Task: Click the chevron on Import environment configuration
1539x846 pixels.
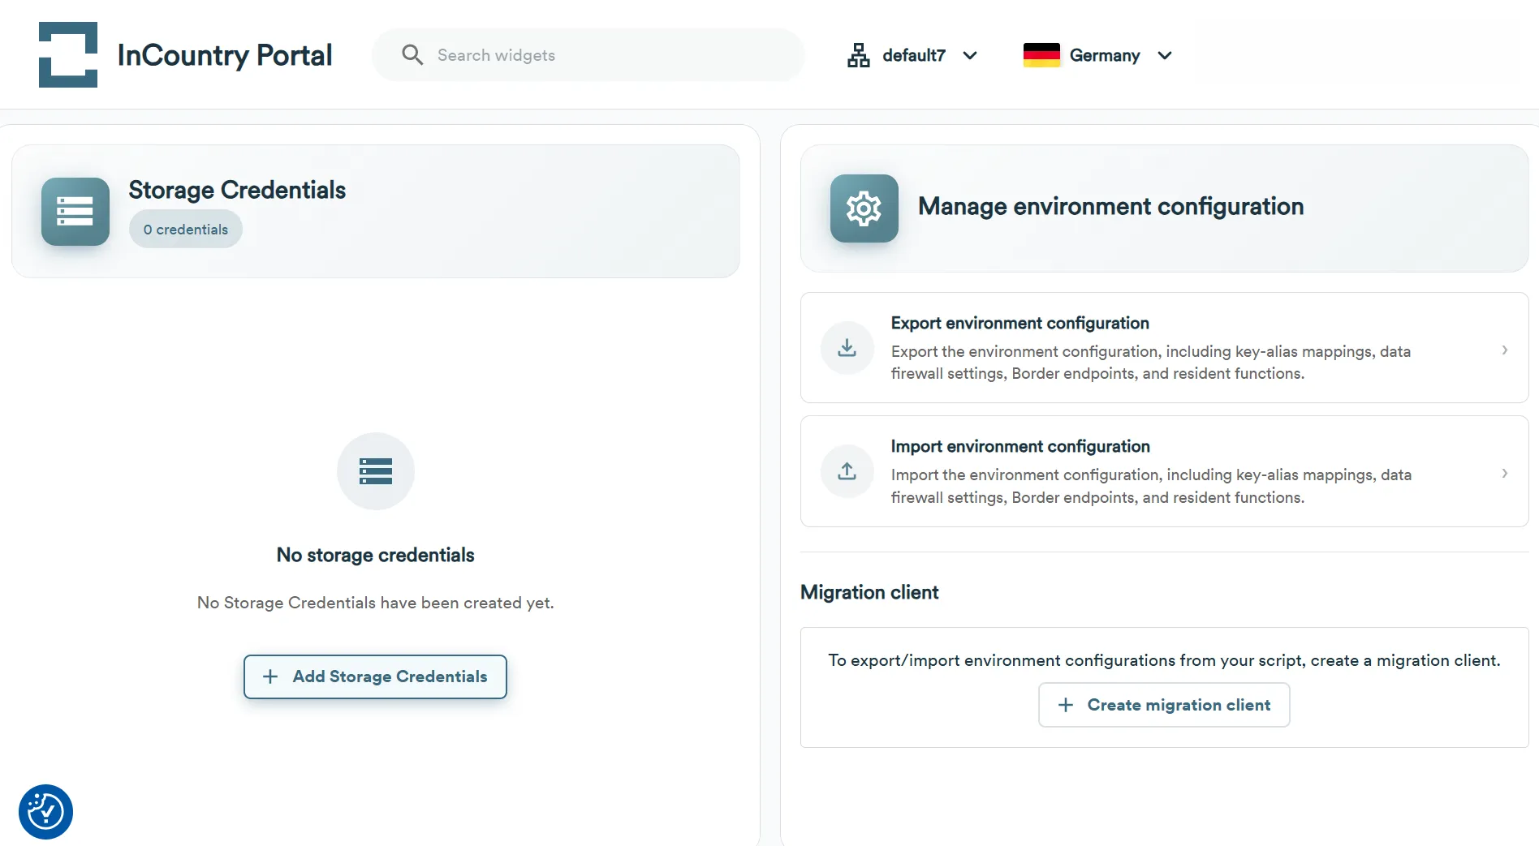Action: tap(1505, 473)
